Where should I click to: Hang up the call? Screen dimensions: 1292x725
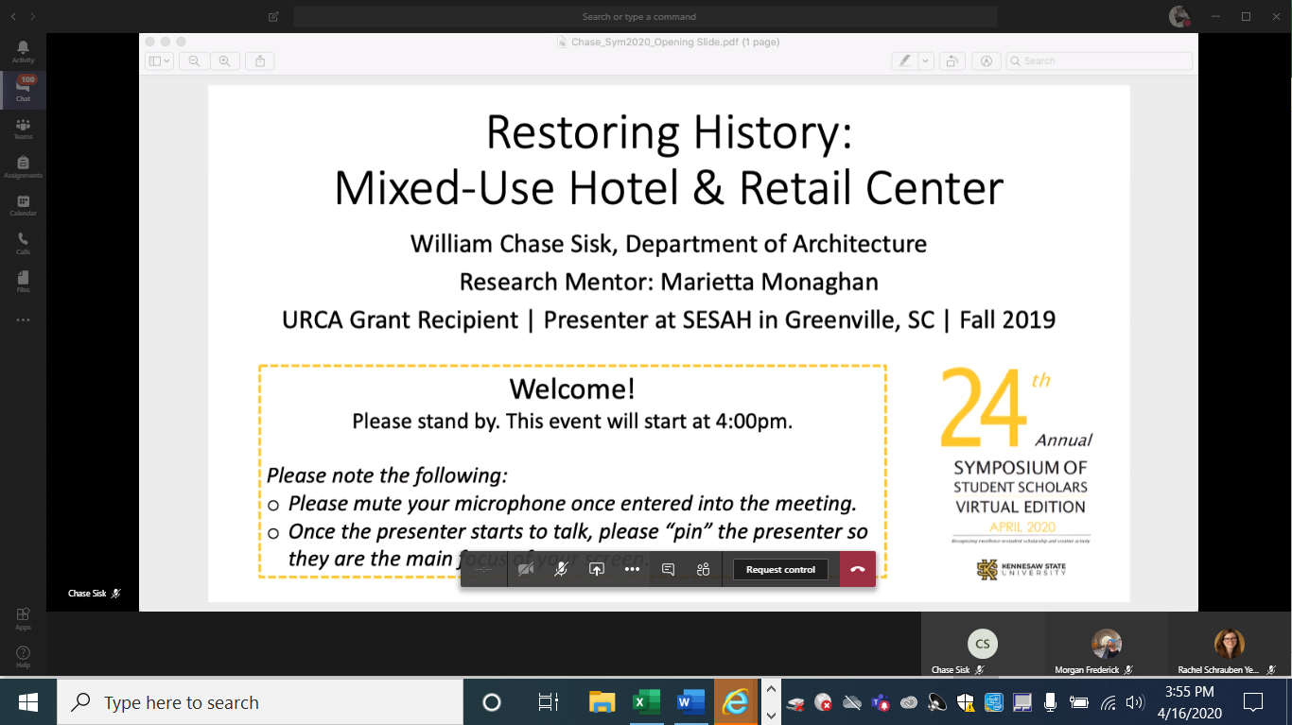857,570
